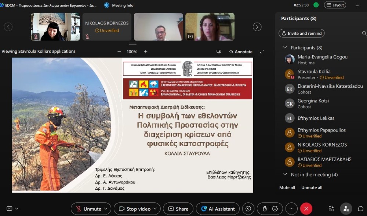The image size is (367, 216).
Task: Open the emoji reactions icon
Action: [275, 209]
